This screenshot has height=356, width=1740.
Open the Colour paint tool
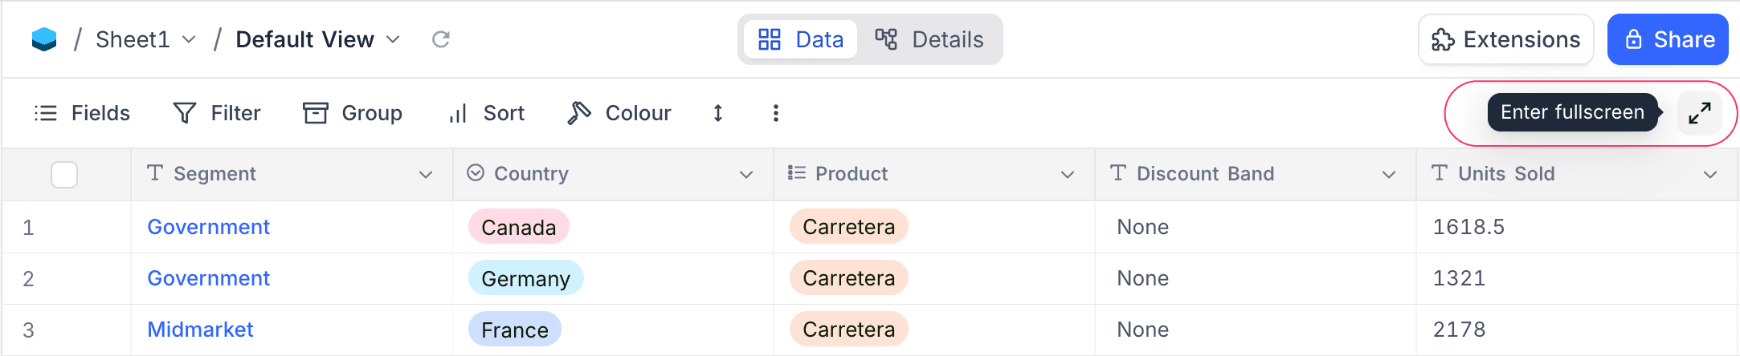pos(619,113)
